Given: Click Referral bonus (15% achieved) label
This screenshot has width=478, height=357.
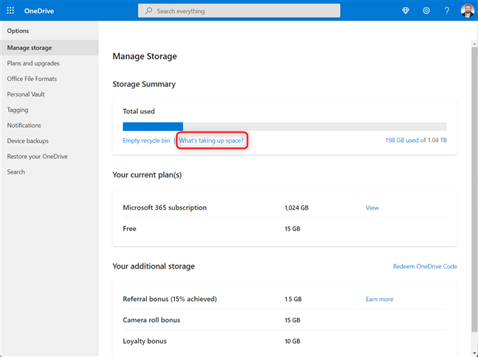Looking at the screenshot, I should pos(170,299).
